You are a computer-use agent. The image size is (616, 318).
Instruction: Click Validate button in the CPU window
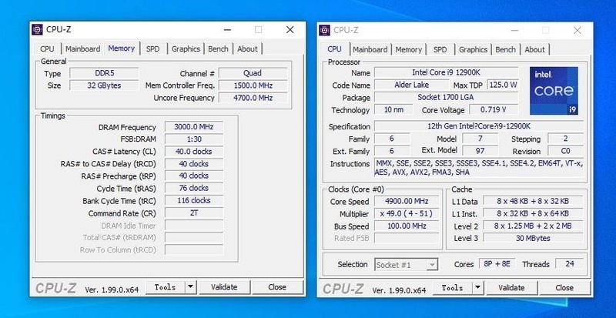pyautogui.click(x=511, y=288)
